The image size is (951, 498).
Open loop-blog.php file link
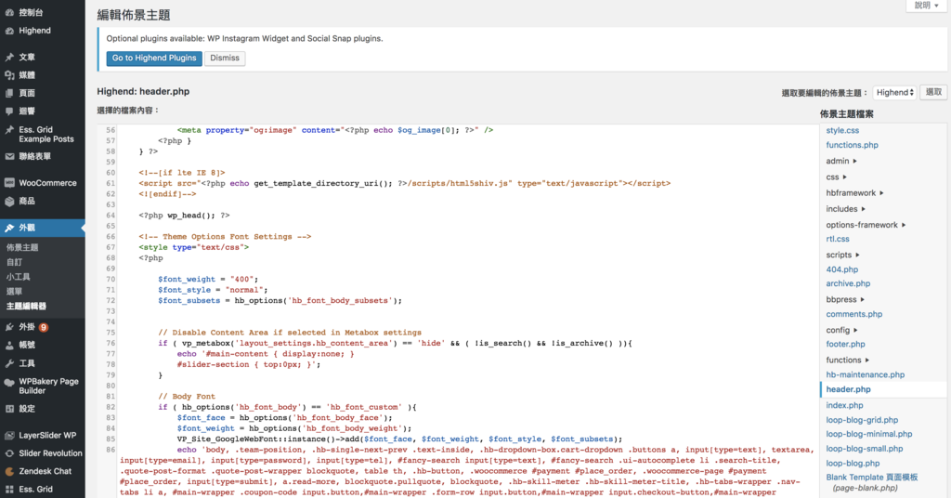[x=853, y=464]
